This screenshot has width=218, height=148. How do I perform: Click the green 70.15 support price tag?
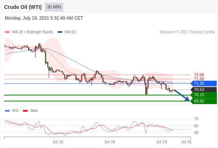point(204,95)
